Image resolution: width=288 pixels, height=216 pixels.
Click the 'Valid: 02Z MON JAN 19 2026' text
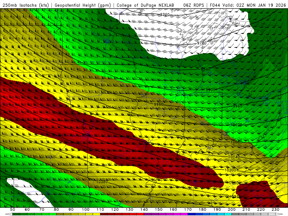(255, 5)
